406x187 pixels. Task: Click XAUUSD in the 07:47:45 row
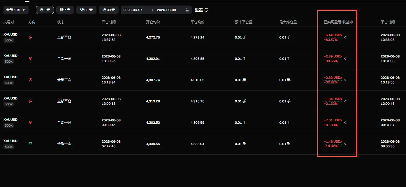[x=10, y=141]
